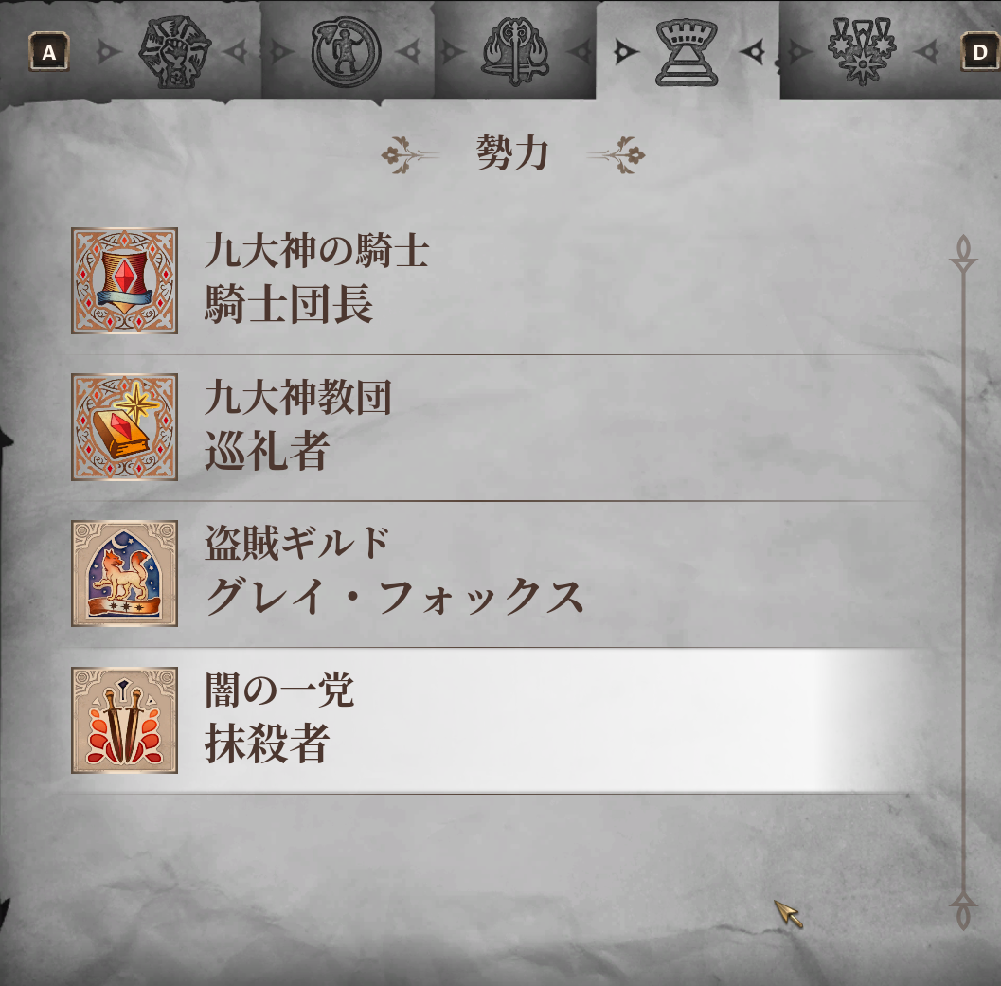Select the 九大神の騎士 faction entry
Viewport: 1001px width, 986px height.
(x=498, y=281)
